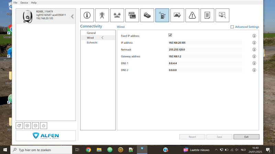Open the payment terminal settings icon

point(147,15)
